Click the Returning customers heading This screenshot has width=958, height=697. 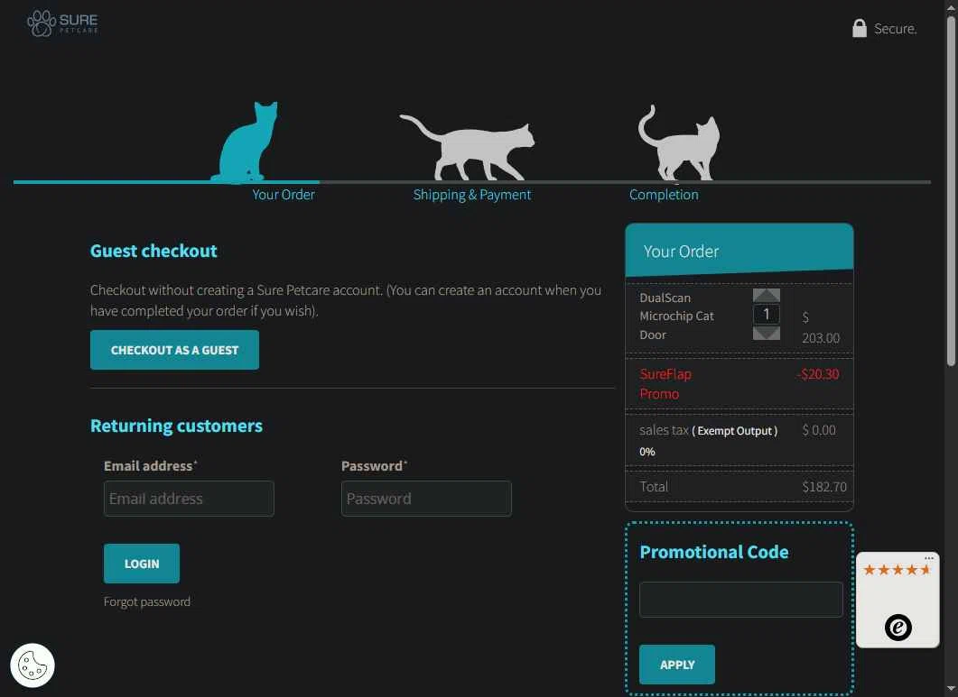pos(177,426)
